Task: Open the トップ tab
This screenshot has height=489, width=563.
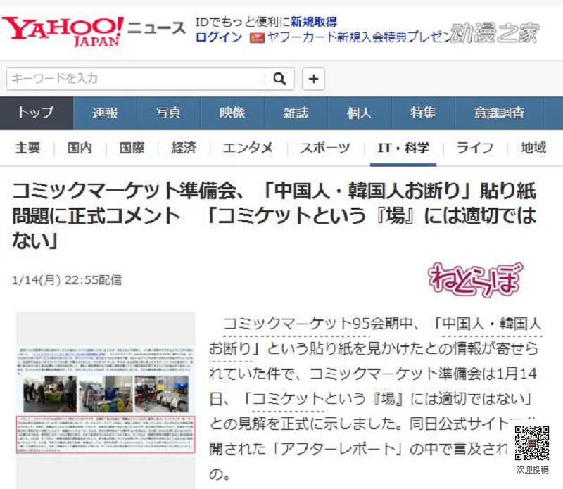Action: (36, 113)
